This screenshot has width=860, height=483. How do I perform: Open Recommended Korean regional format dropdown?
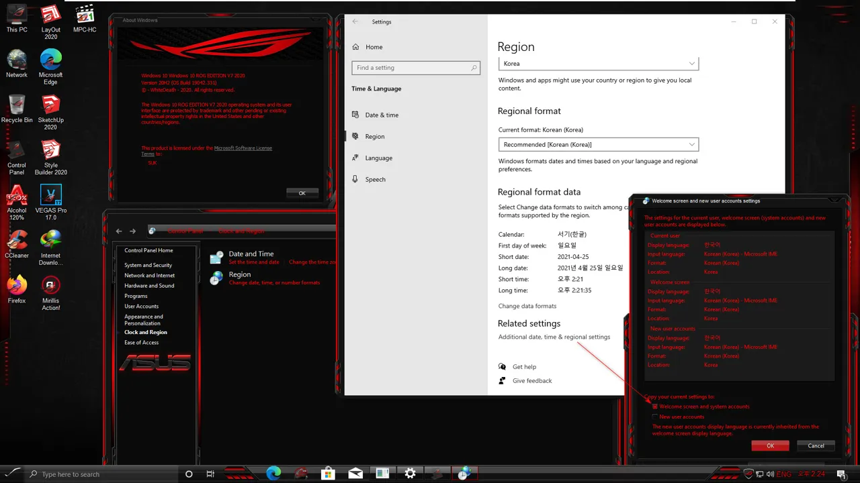coord(598,144)
